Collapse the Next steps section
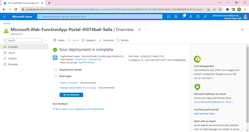The height and width of the screenshot is (132, 249). [x=63, y=76]
